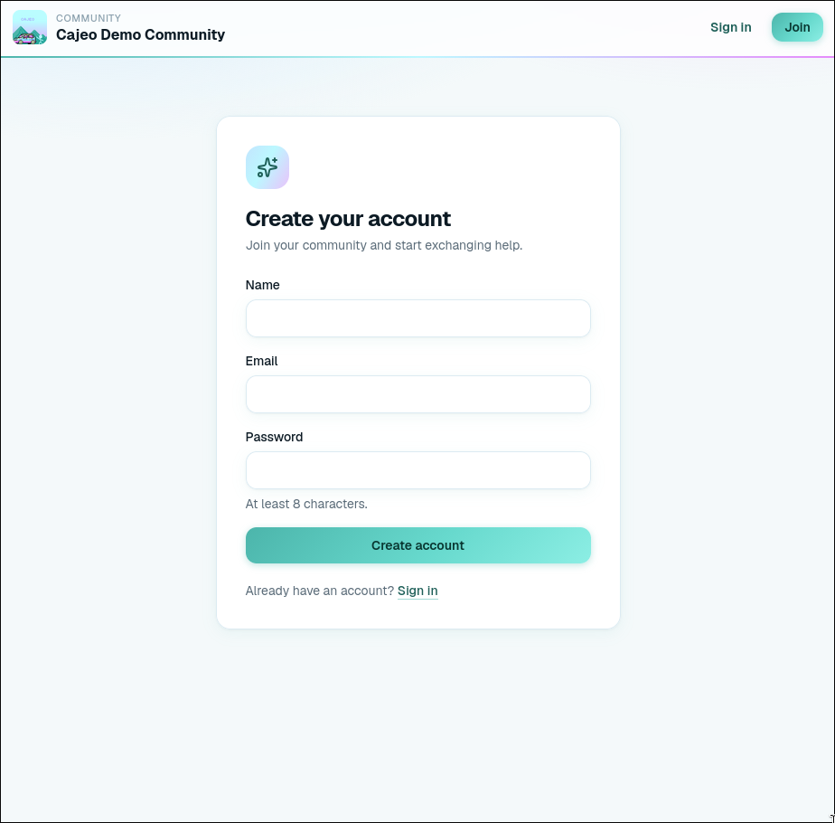Click the Email field label
This screenshot has height=823, width=835.
(x=261, y=361)
